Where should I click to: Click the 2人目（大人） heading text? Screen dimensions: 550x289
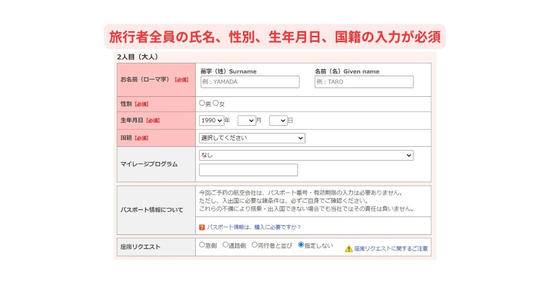[x=137, y=57]
